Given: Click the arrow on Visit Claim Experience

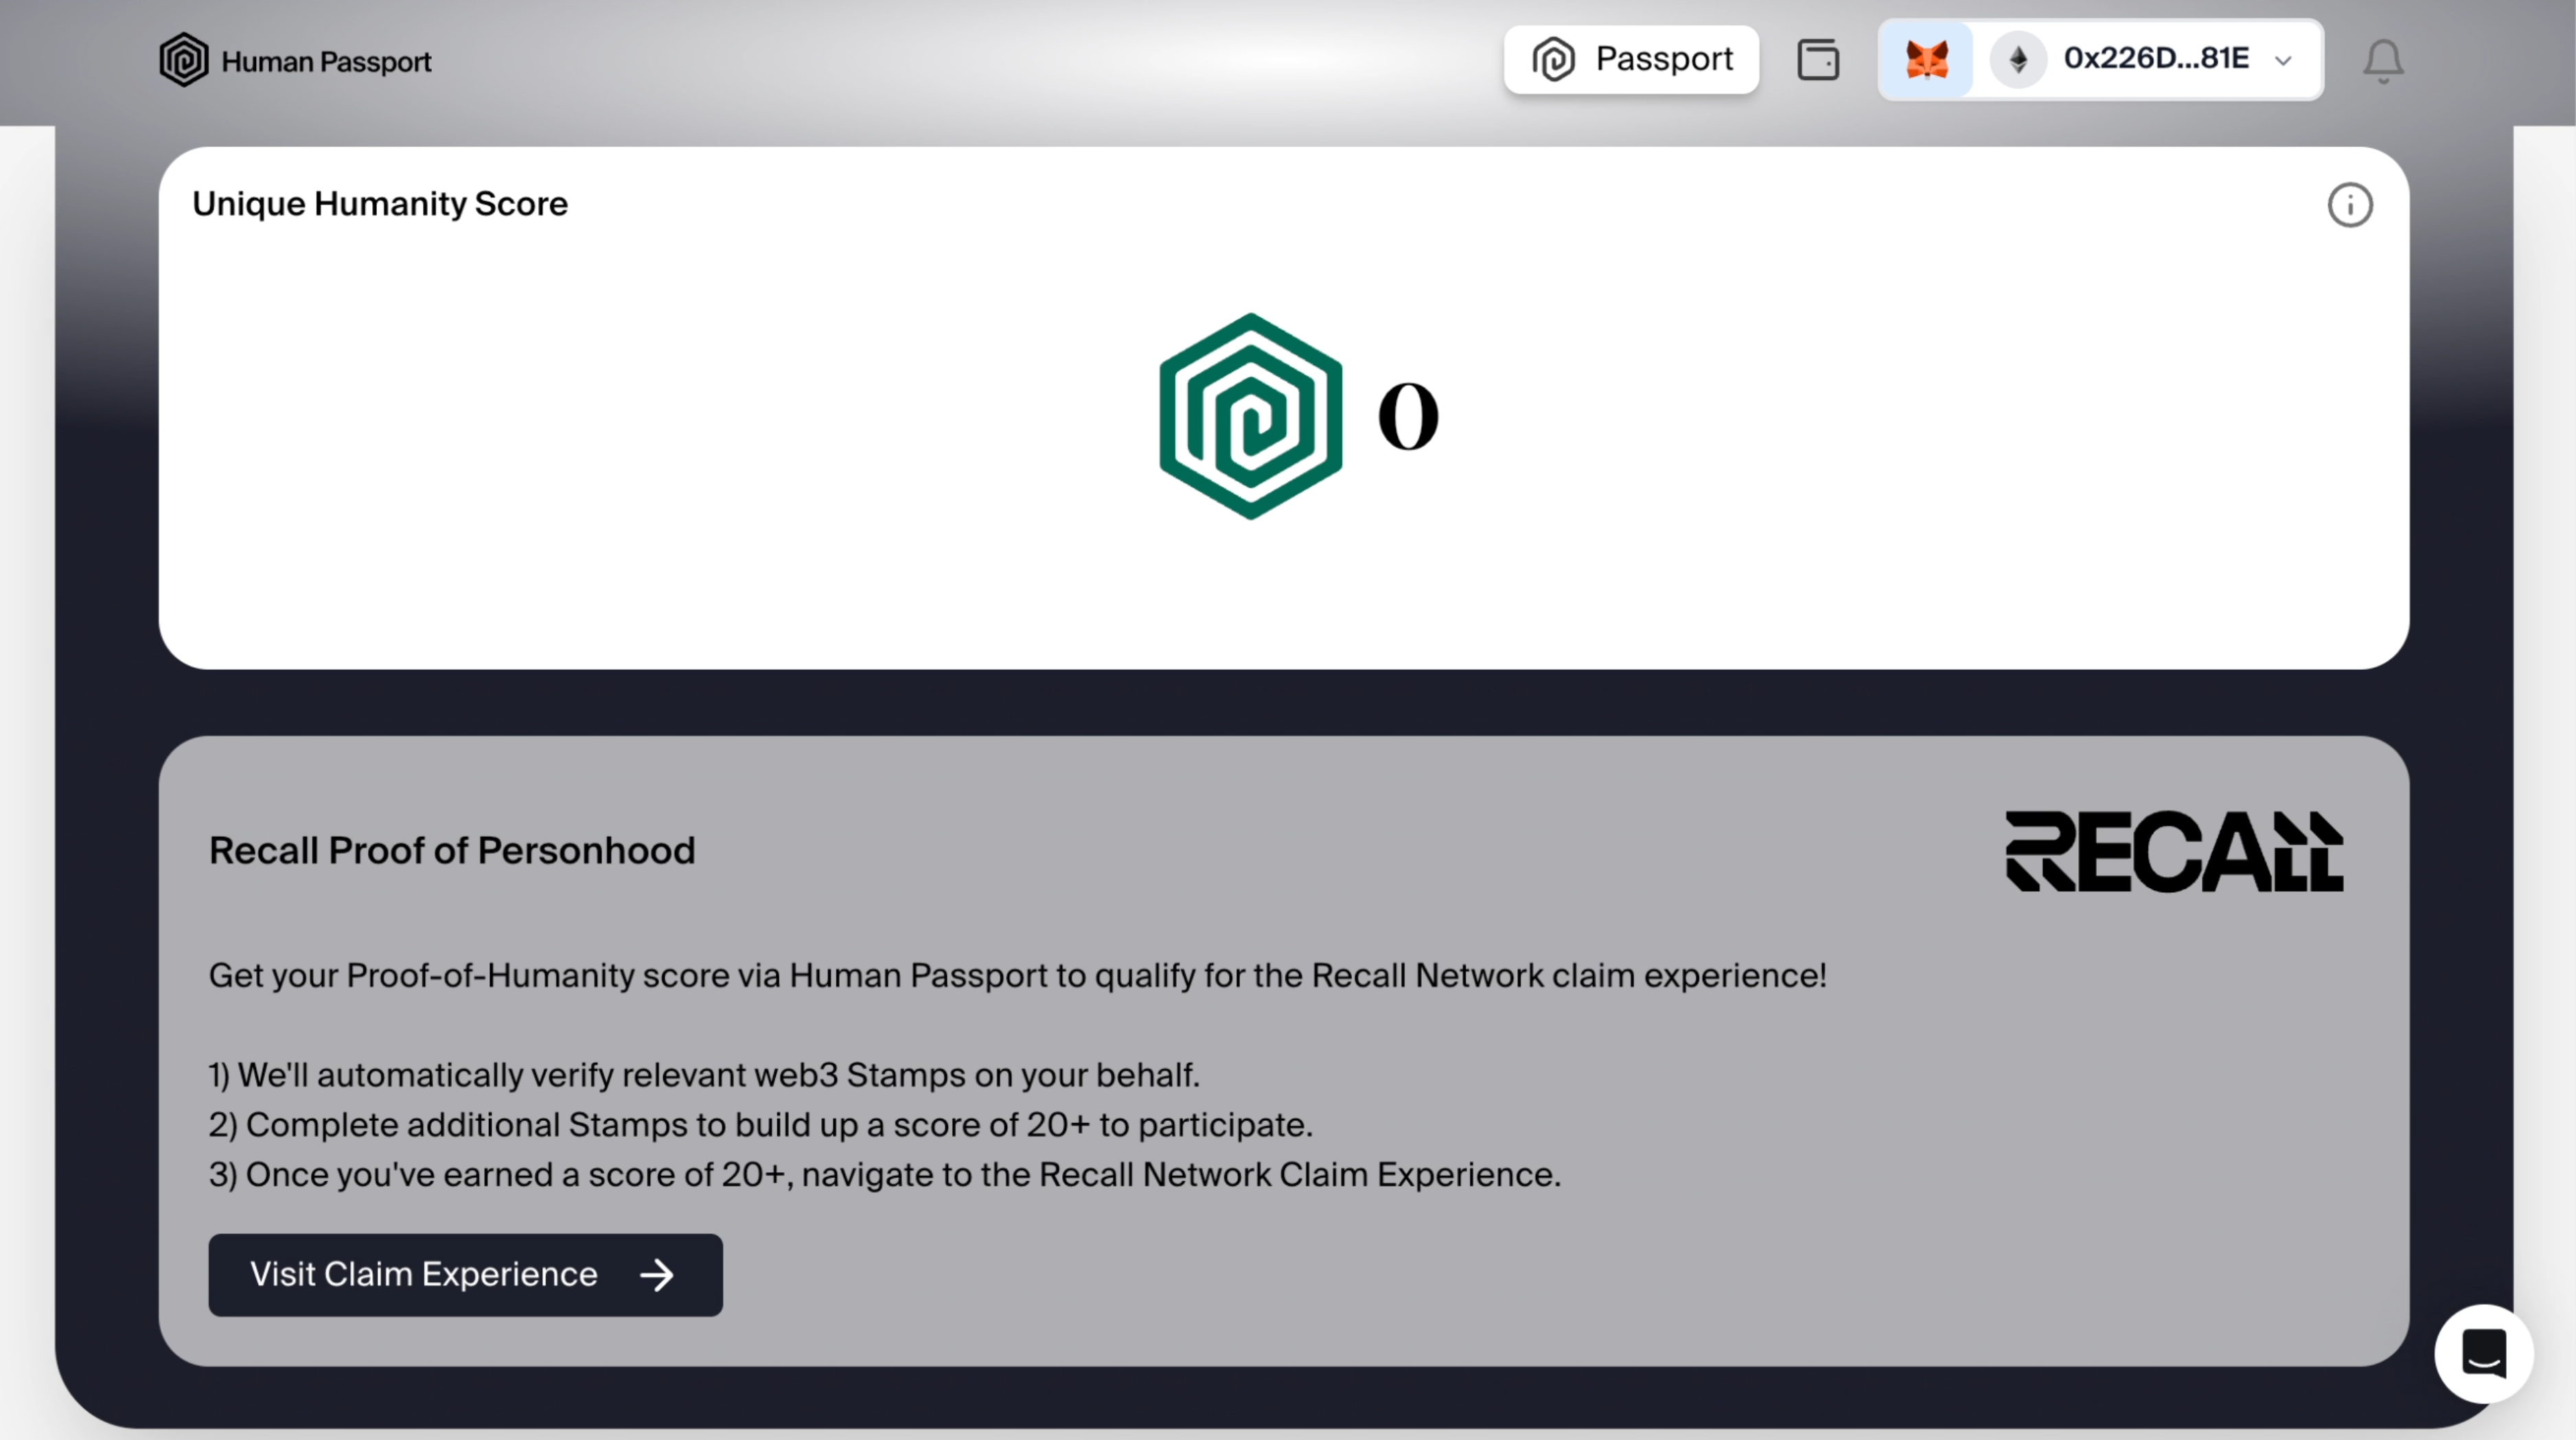Looking at the screenshot, I should pos(657,1275).
